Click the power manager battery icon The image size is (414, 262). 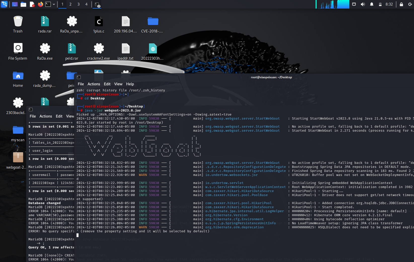click(380, 4)
